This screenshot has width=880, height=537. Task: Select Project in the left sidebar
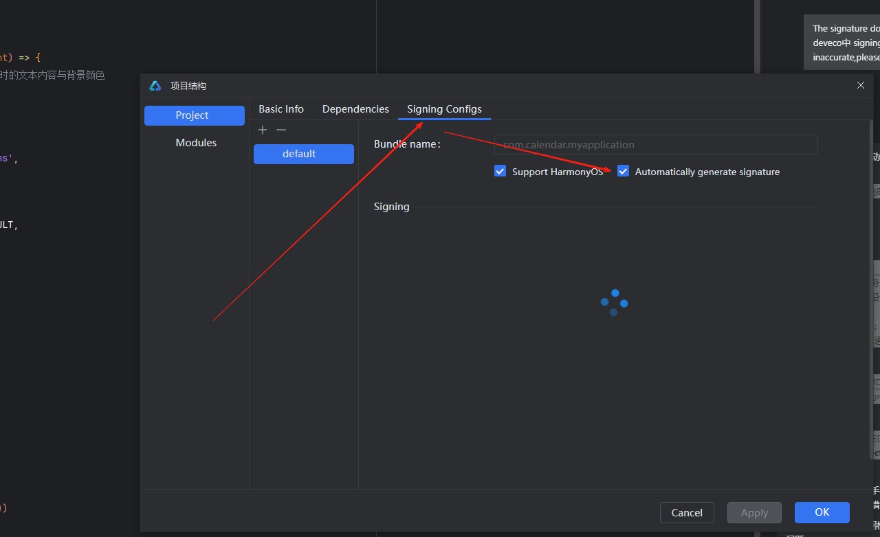click(x=195, y=115)
